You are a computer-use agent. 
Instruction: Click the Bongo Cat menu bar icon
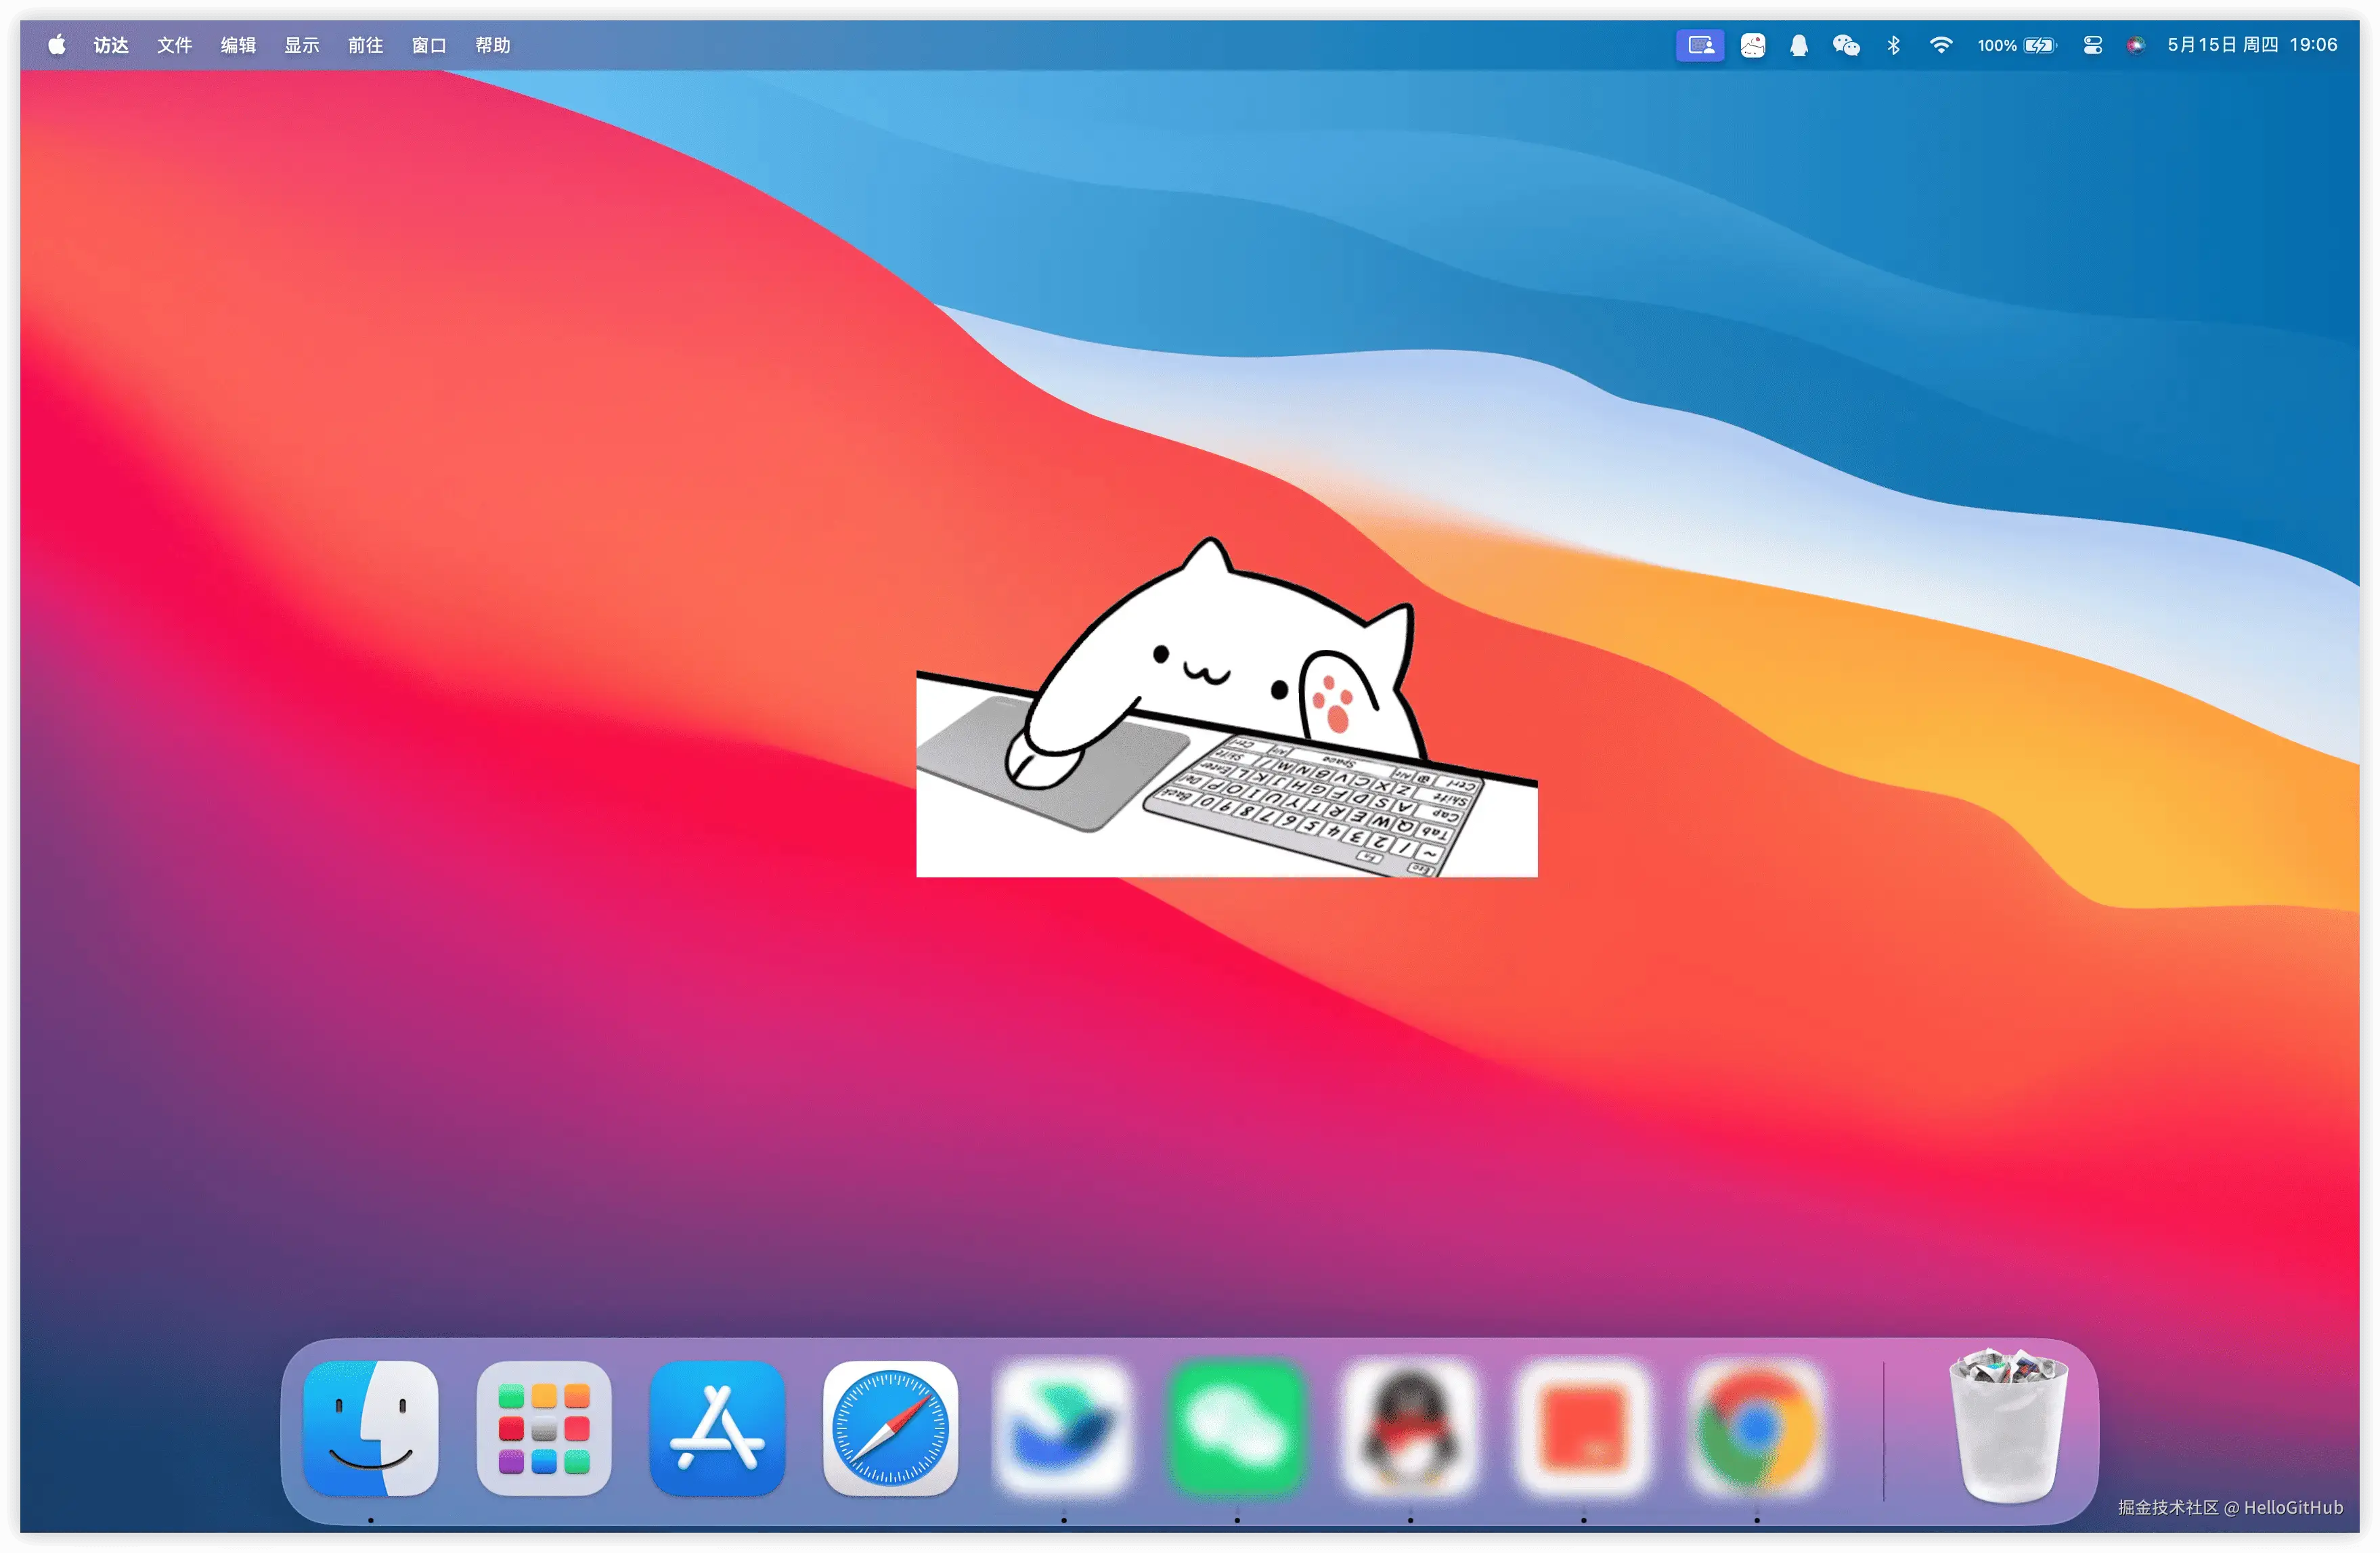coord(1752,45)
